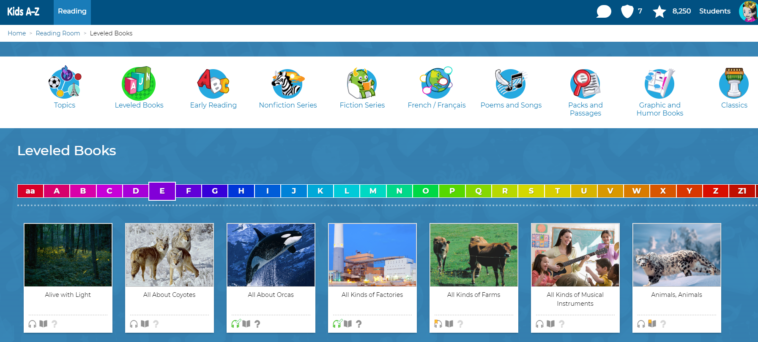Click the listen headphones icon for Alive with Light

(33, 324)
